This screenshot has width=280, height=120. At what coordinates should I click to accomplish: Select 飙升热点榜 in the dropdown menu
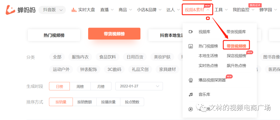(x=236, y=66)
